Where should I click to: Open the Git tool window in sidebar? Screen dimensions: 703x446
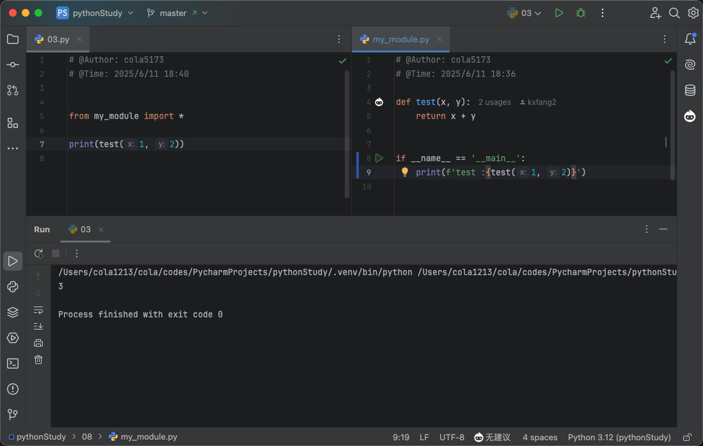(13, 415)
